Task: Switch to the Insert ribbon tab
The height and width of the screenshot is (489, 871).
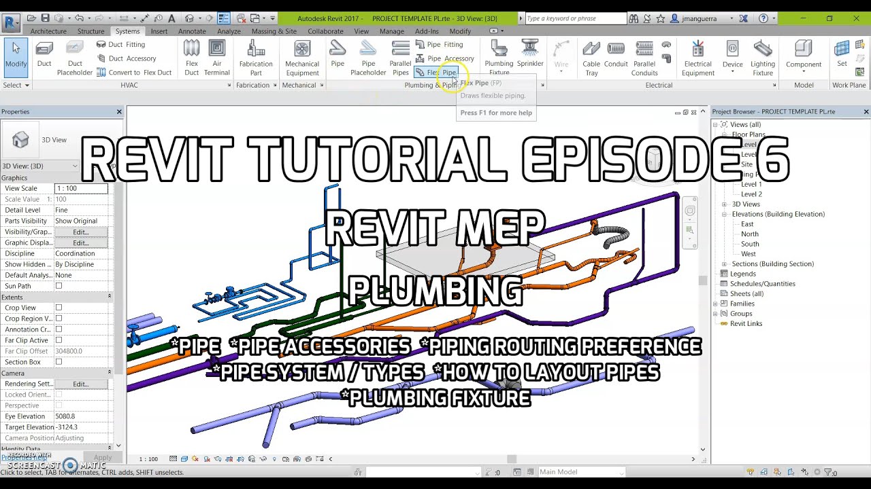Action: [x=159, y=31]
